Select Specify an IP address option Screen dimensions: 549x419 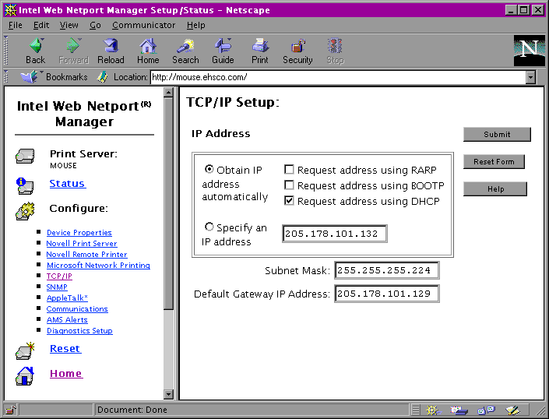[209, 227]
